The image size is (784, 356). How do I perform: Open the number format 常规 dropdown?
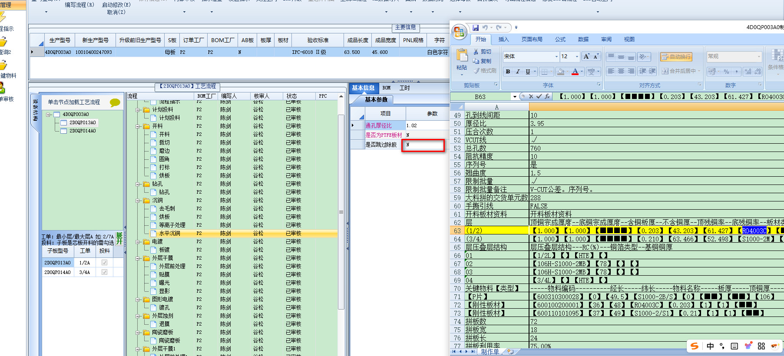click(759, 56)
